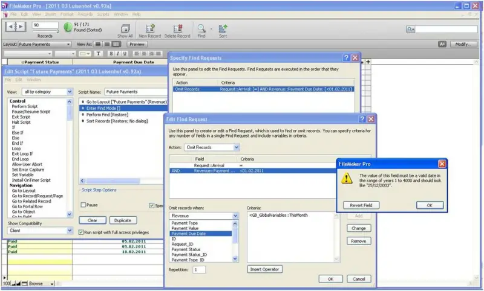Open the Scripts menu

(103, 14)
